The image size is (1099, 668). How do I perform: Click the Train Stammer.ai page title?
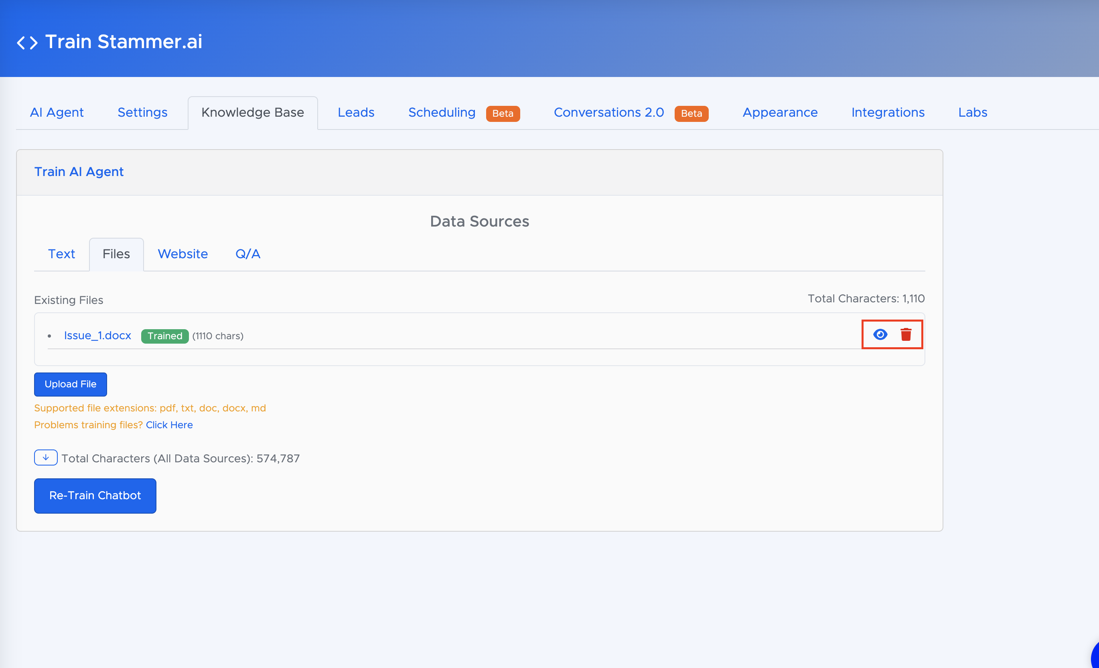pos(124,41)
